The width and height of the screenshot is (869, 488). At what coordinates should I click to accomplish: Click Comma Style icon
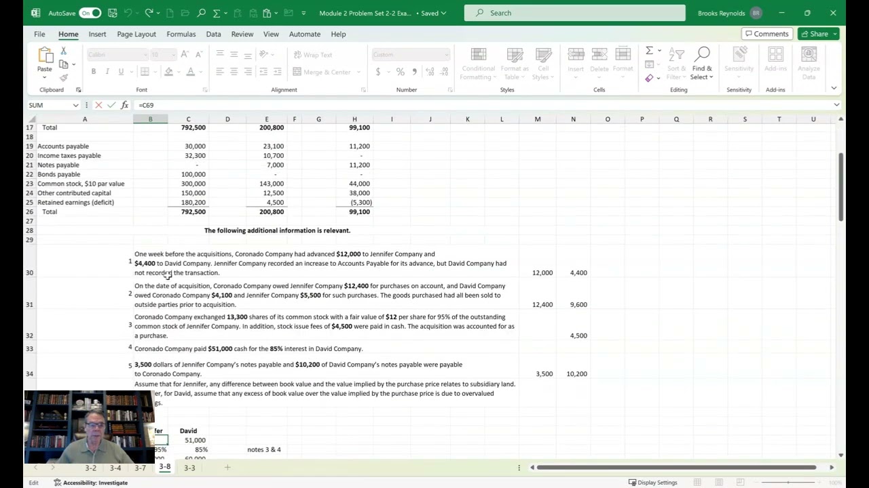414,72
